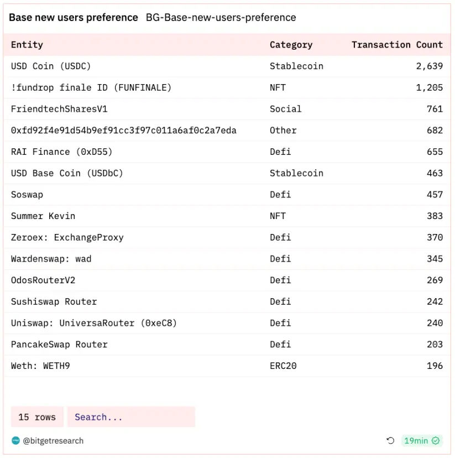Click the Zeroex: ExchangeProxy entity cell
Screen dimensions: 455x458
tap(67, 237)
